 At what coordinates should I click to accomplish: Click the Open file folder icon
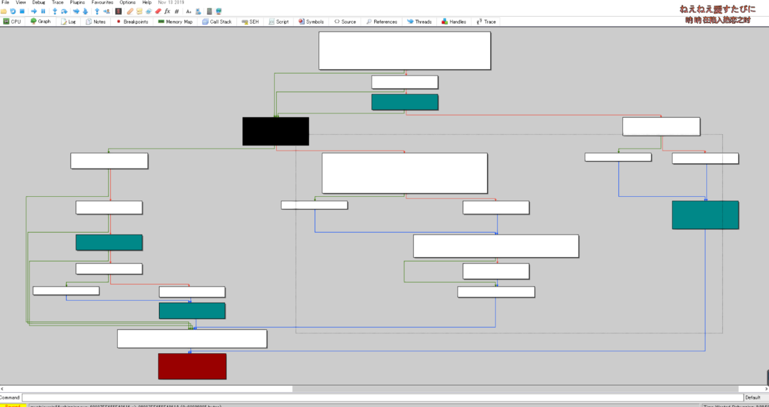coord(4,11)
